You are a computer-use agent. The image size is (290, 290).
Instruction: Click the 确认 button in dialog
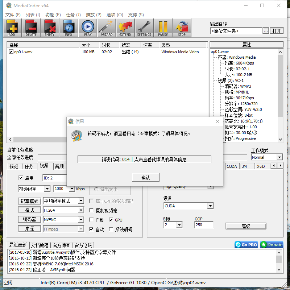pos(146,178)
